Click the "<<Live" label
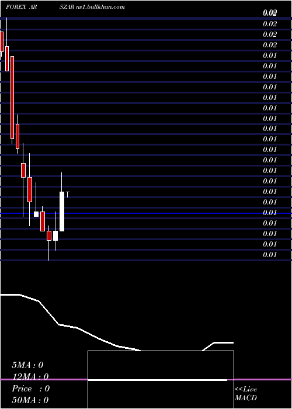 tap(246, 390)
